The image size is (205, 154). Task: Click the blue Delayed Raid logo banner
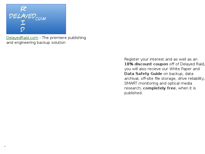pyautogui.click(x=36, y=19)
